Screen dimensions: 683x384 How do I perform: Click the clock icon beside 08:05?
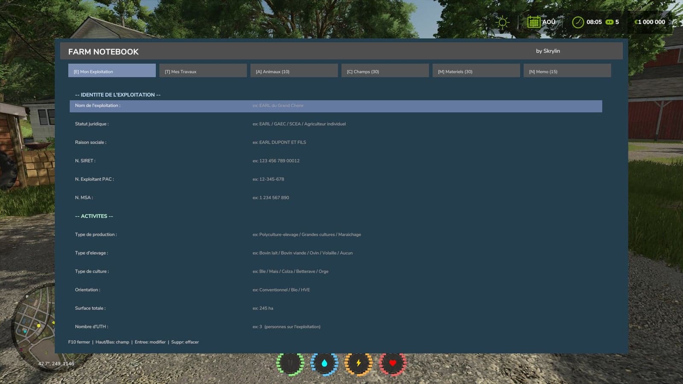pyautogui.click(x=578, y=22)
